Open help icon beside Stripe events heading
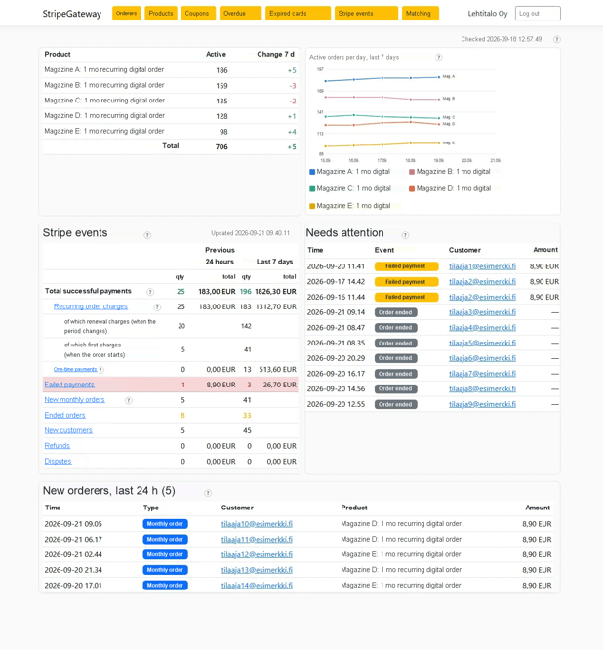Viewport: 603px width, 650px height. tap(147, 235)
